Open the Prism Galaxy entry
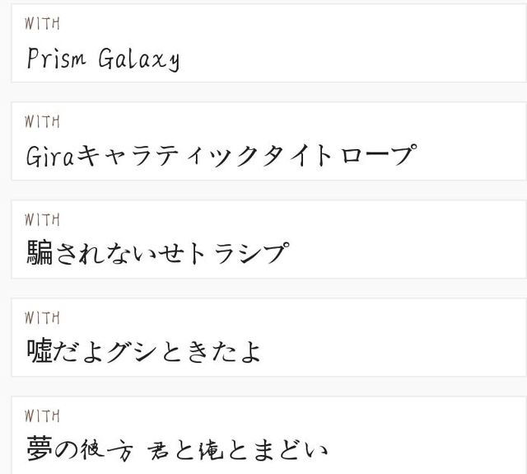The height and width of the screenshot is (474, 527). (x=269, y=43)
